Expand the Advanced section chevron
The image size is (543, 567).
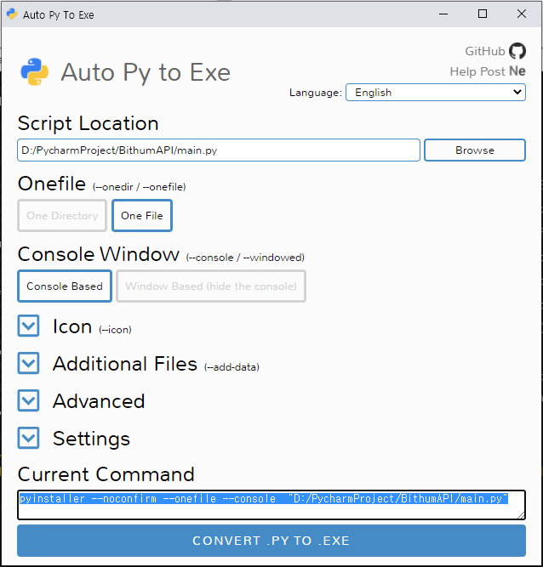pos(28,400)
